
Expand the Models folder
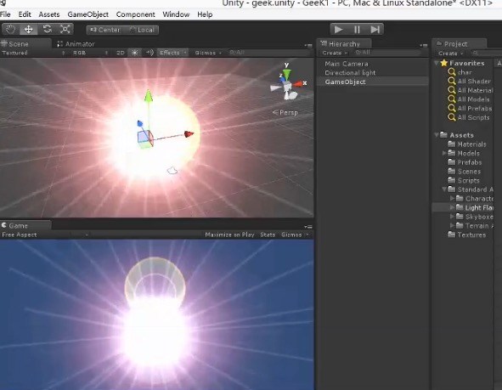click(444, 153)
